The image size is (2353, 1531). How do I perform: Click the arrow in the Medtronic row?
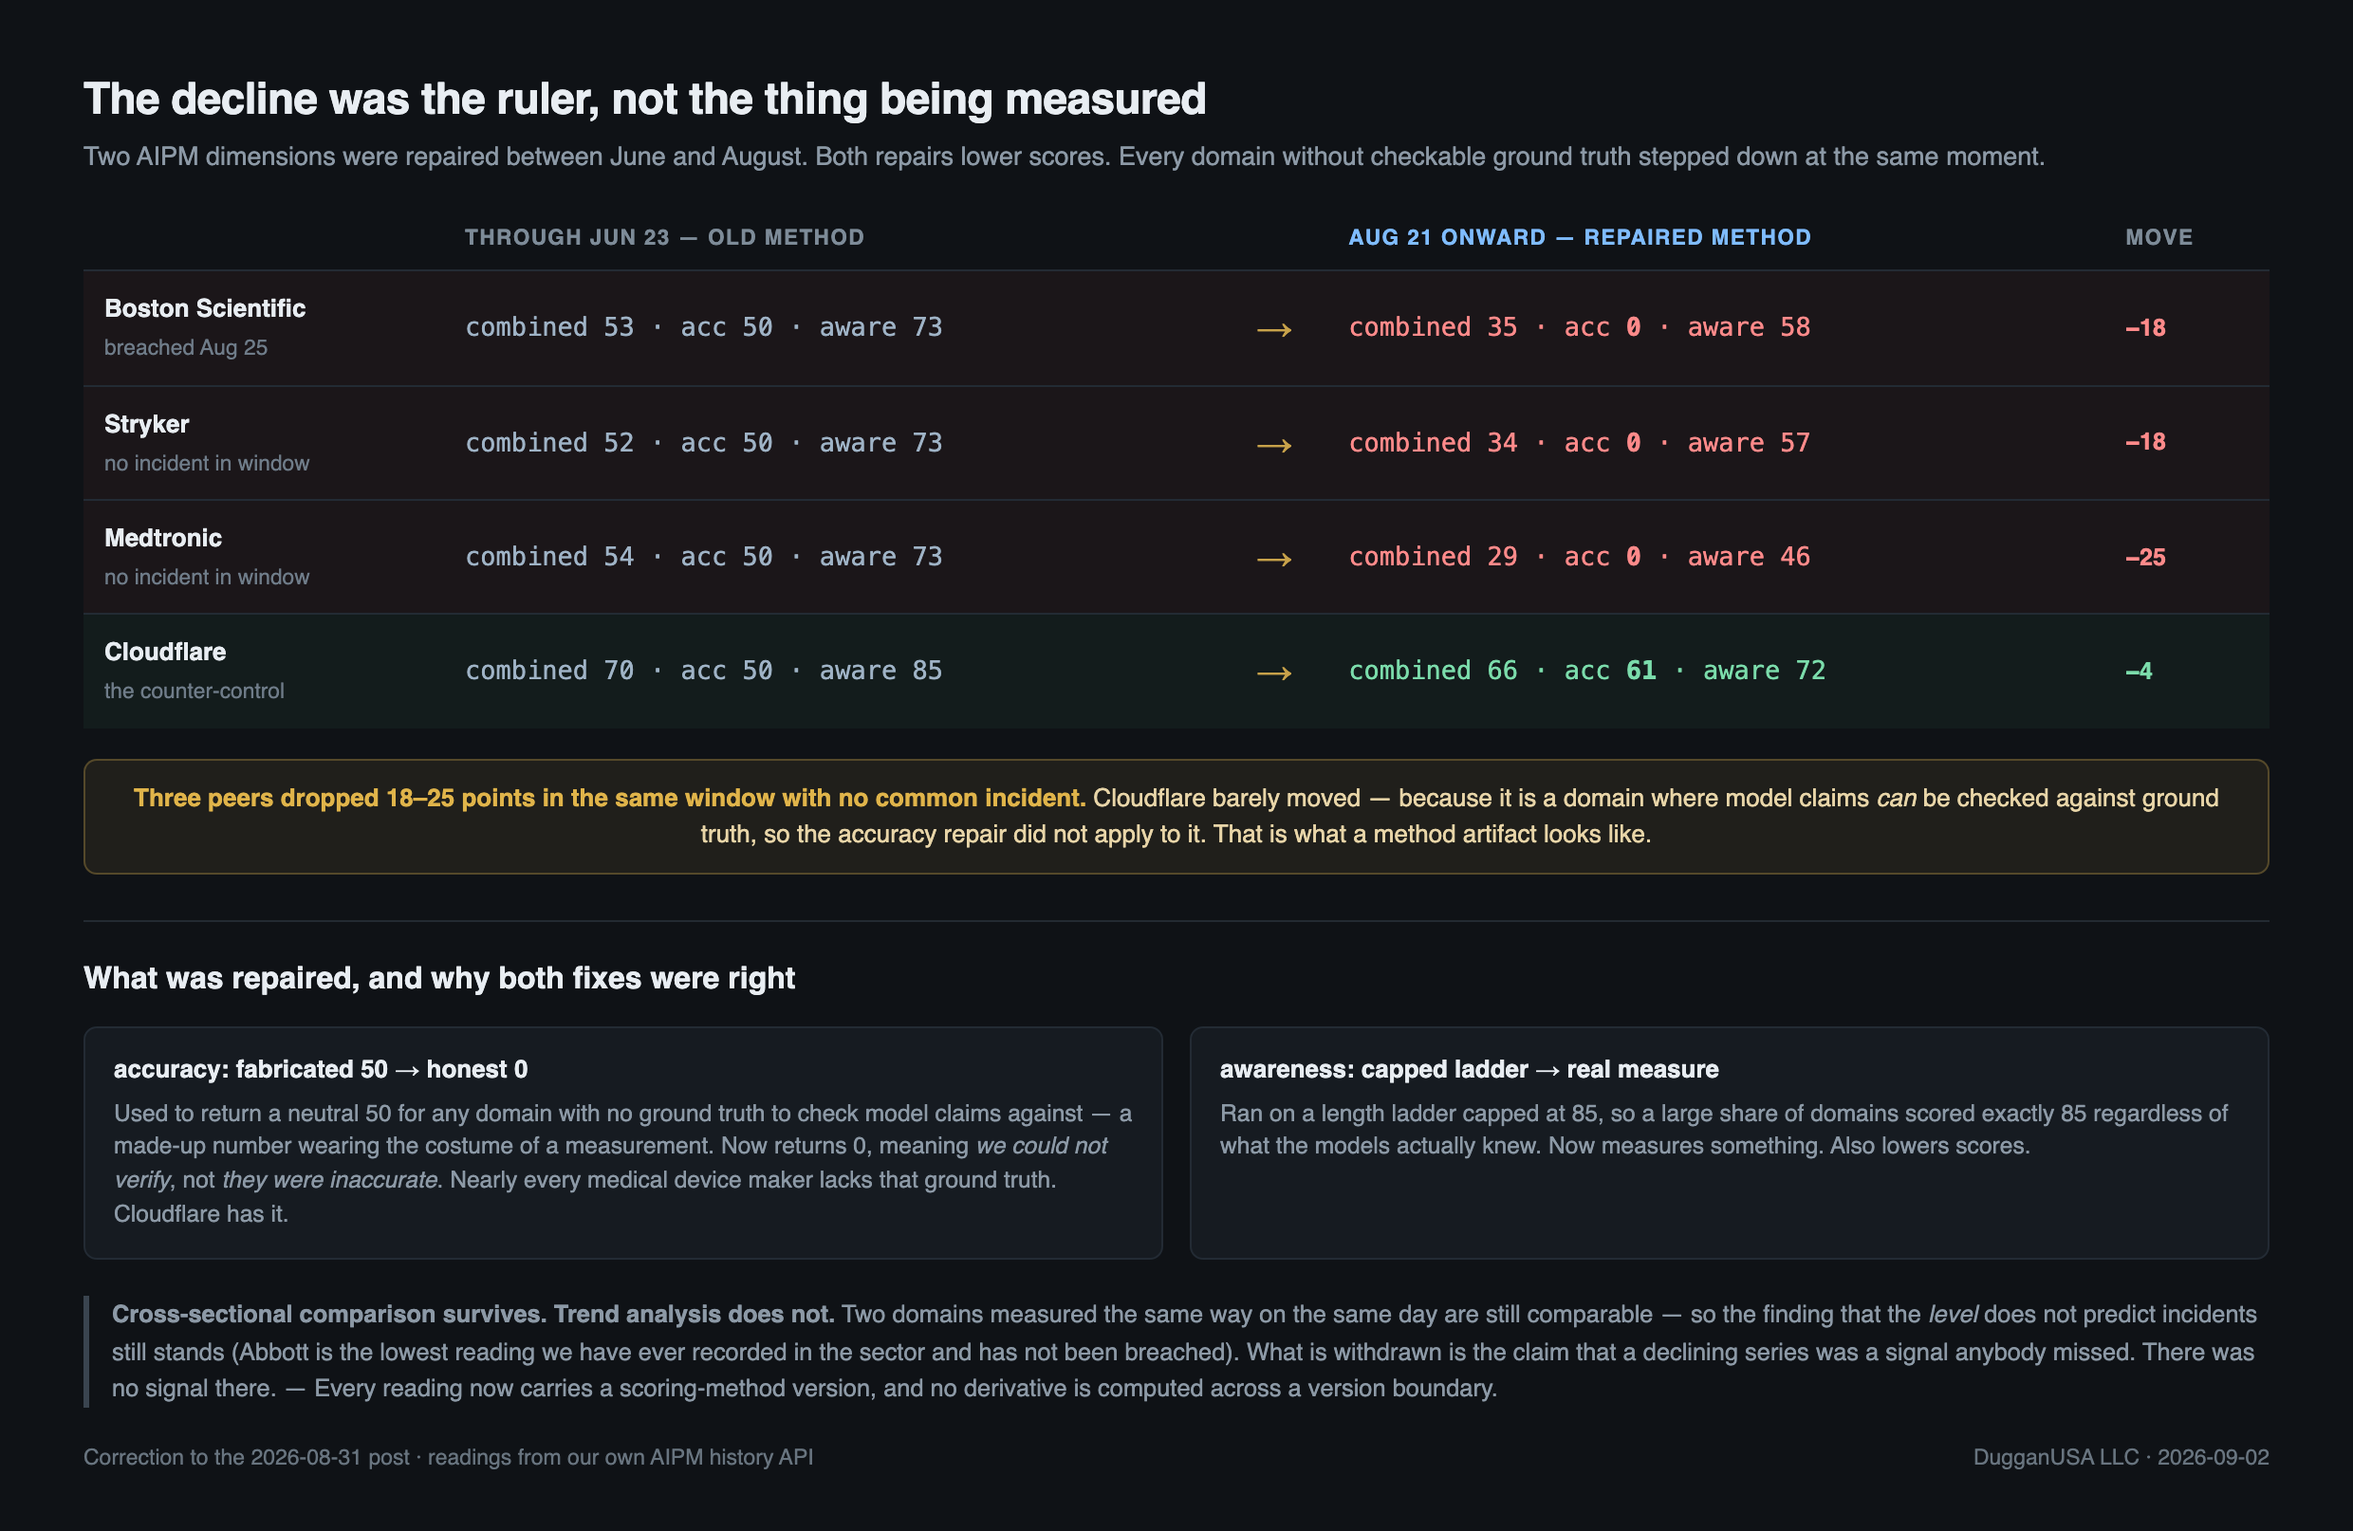click(1273, 559)
